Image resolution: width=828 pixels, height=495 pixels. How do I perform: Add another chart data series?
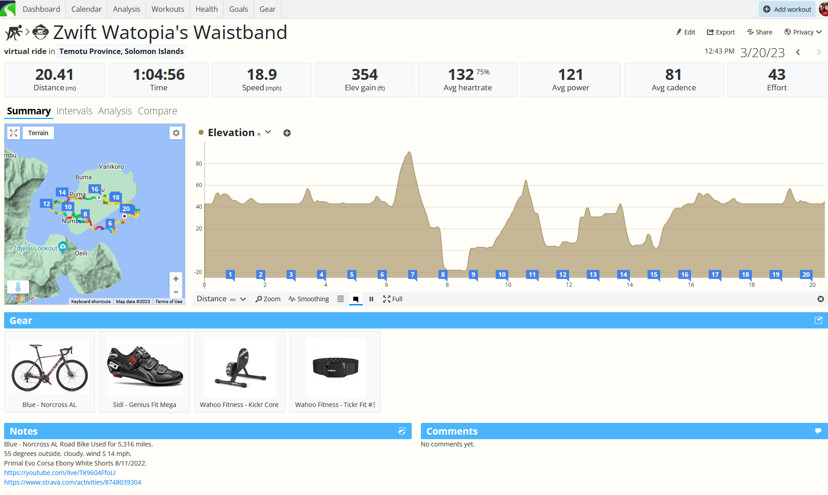click(287, 133)
